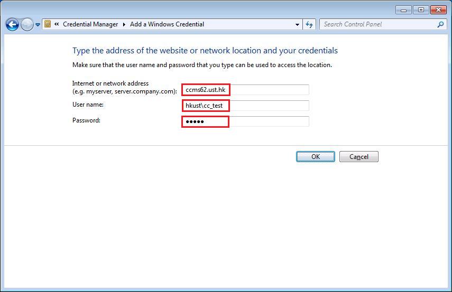Click the Back navigation arrow button

tap(12, 24)
